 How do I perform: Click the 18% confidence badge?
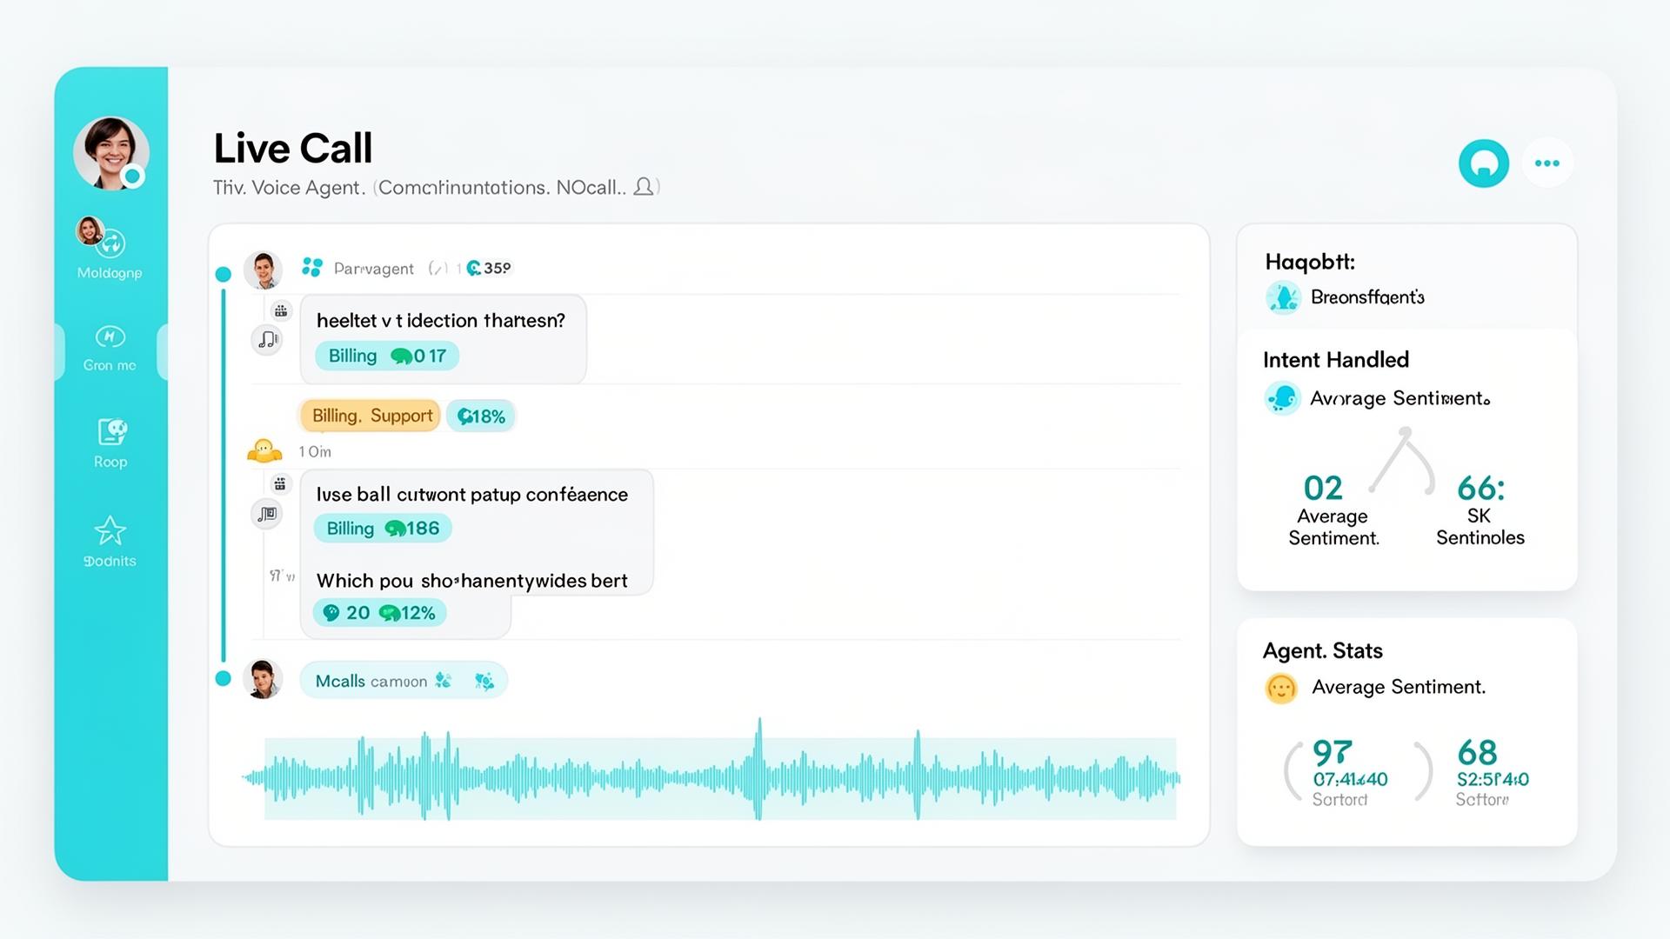coord(481,416)
